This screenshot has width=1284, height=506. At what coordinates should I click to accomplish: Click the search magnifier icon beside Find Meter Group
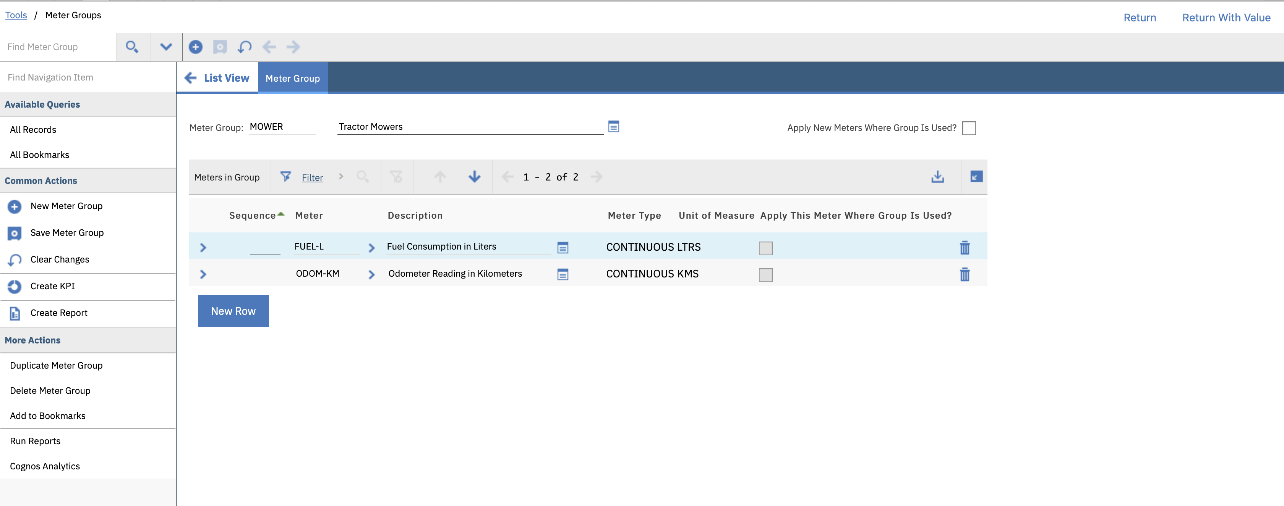point(132,47)
